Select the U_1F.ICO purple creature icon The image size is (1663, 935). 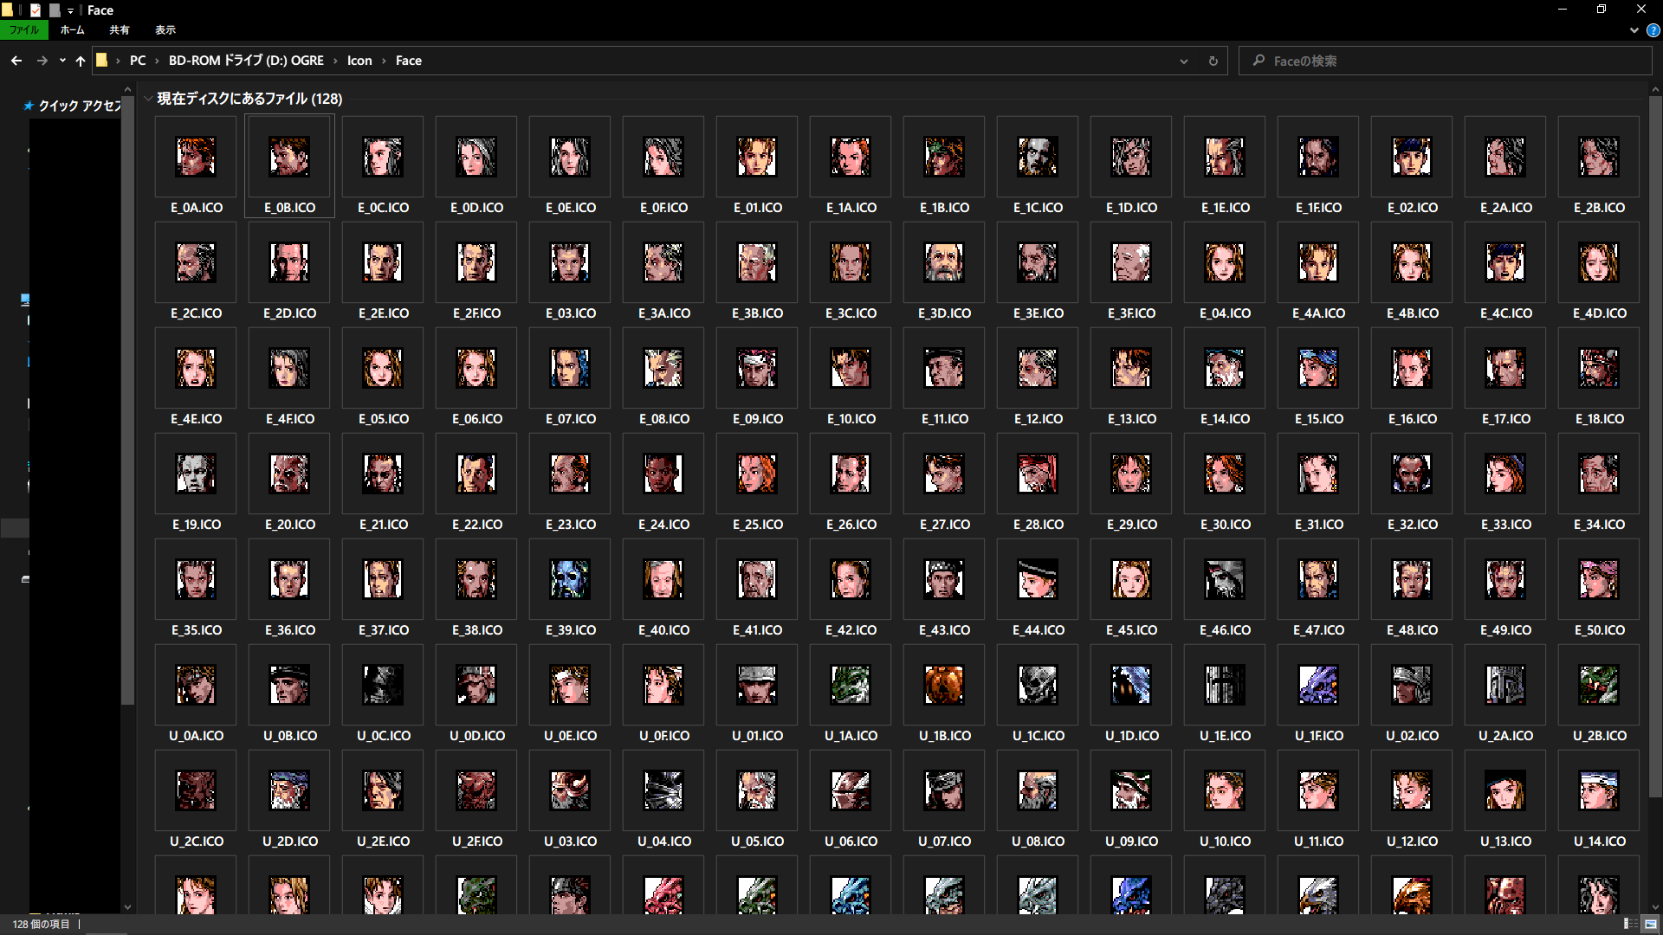1318,686
